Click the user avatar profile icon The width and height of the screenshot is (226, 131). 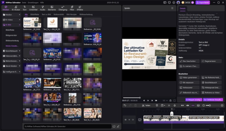coord(178,3)
